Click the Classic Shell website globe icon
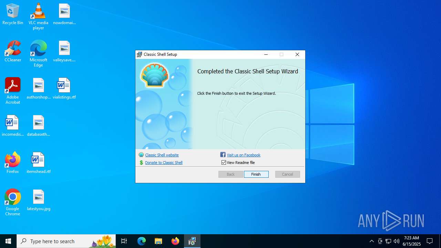Viewport: 441px width, 248px height. [141, 155]
